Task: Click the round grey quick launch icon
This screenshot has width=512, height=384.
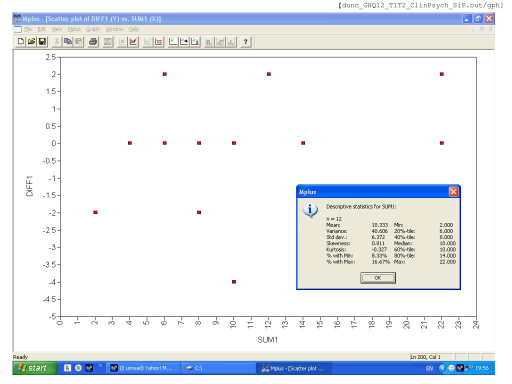Action: pyautogui.click(x=78, y=368)
